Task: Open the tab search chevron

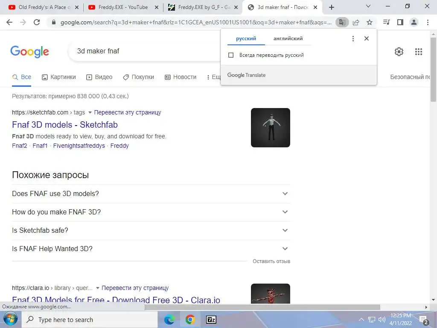Action: tap(368, 6)
